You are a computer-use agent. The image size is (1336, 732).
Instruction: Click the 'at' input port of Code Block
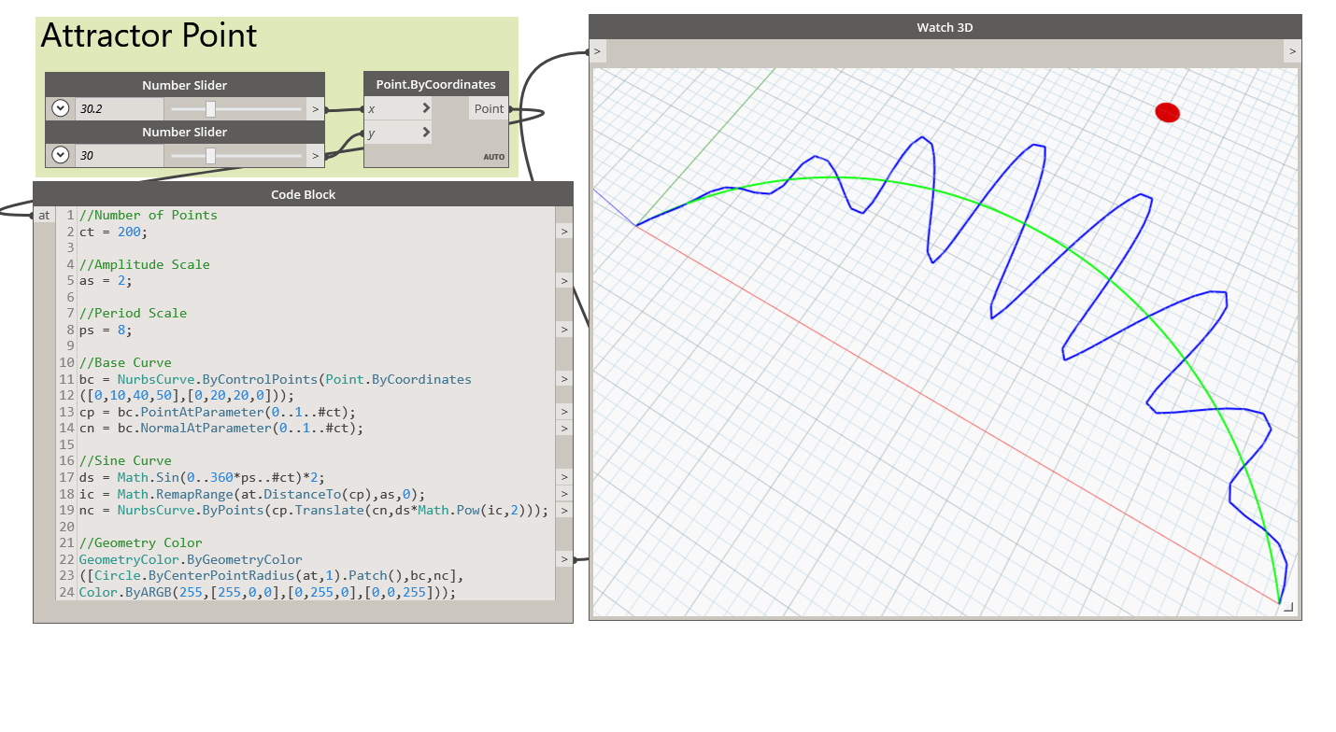point(44,216)
